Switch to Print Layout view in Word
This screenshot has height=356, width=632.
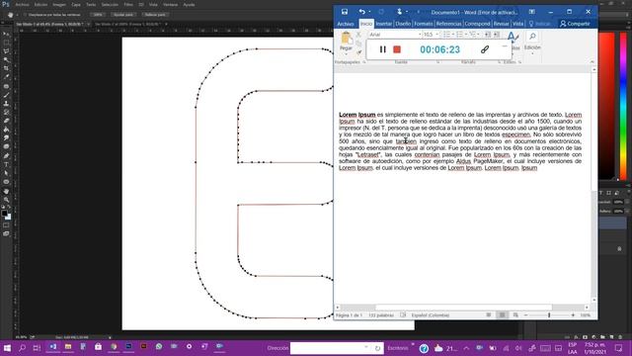click(502, 314)
